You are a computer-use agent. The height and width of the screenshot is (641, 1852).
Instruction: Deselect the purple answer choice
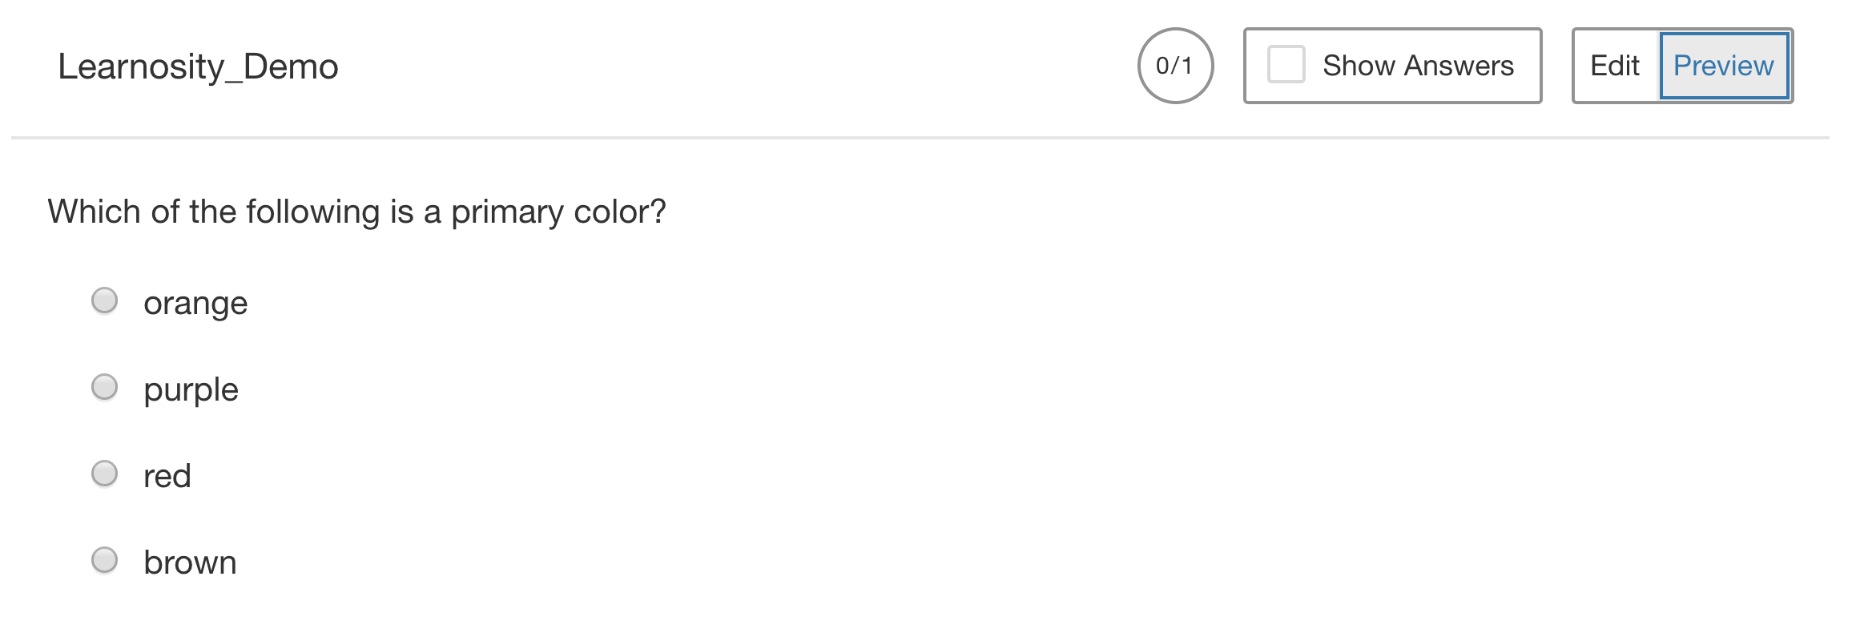105,388
